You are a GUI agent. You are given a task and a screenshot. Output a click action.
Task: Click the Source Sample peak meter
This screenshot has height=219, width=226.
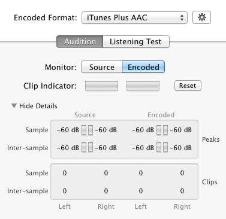coord(87,130)
